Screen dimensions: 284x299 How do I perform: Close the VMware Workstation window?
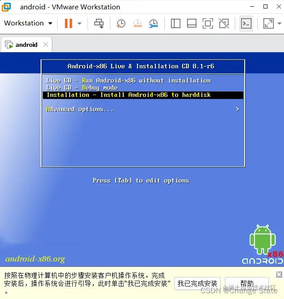point(279,7)
